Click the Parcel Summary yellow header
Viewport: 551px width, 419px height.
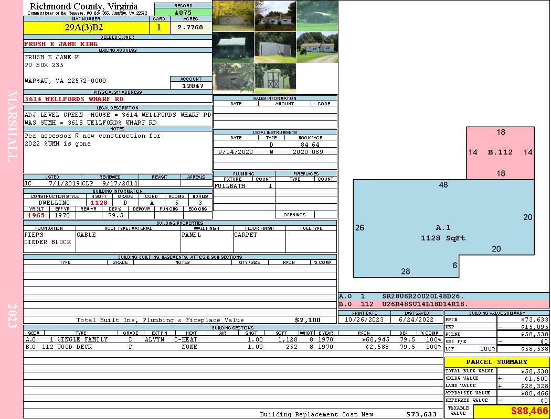pyautogui.click(x=497, y=362)
